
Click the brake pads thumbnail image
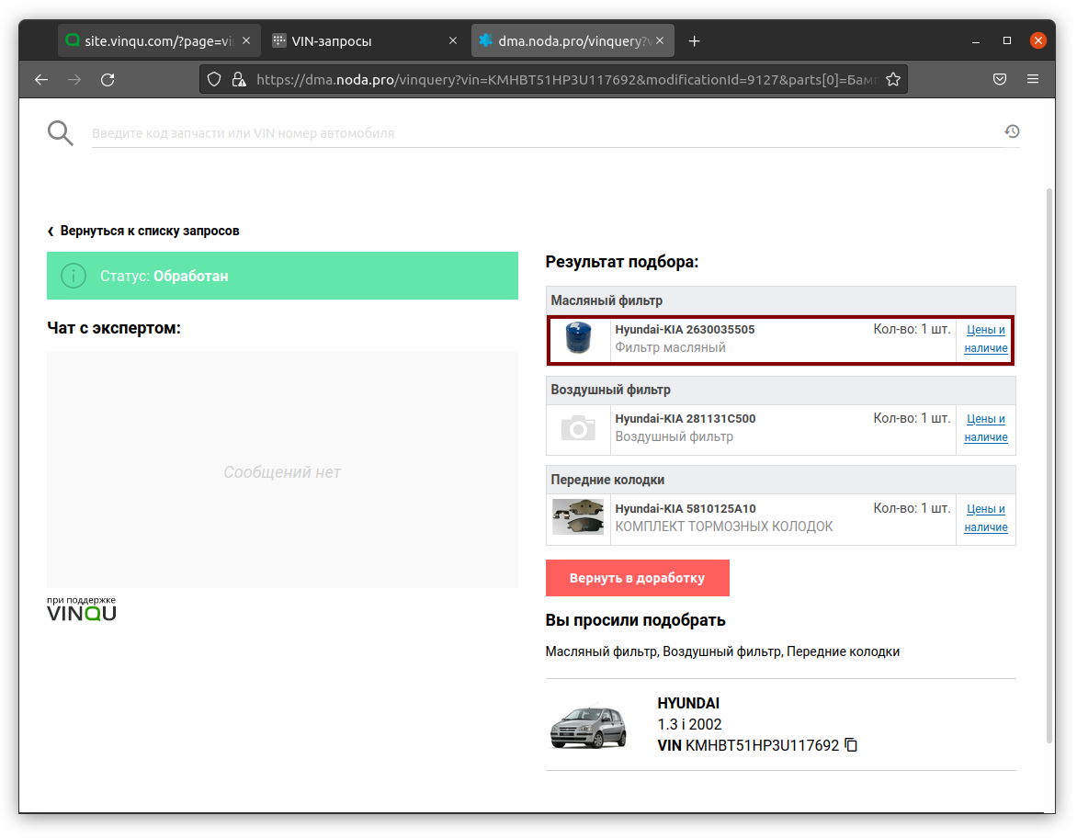point(578,517)
